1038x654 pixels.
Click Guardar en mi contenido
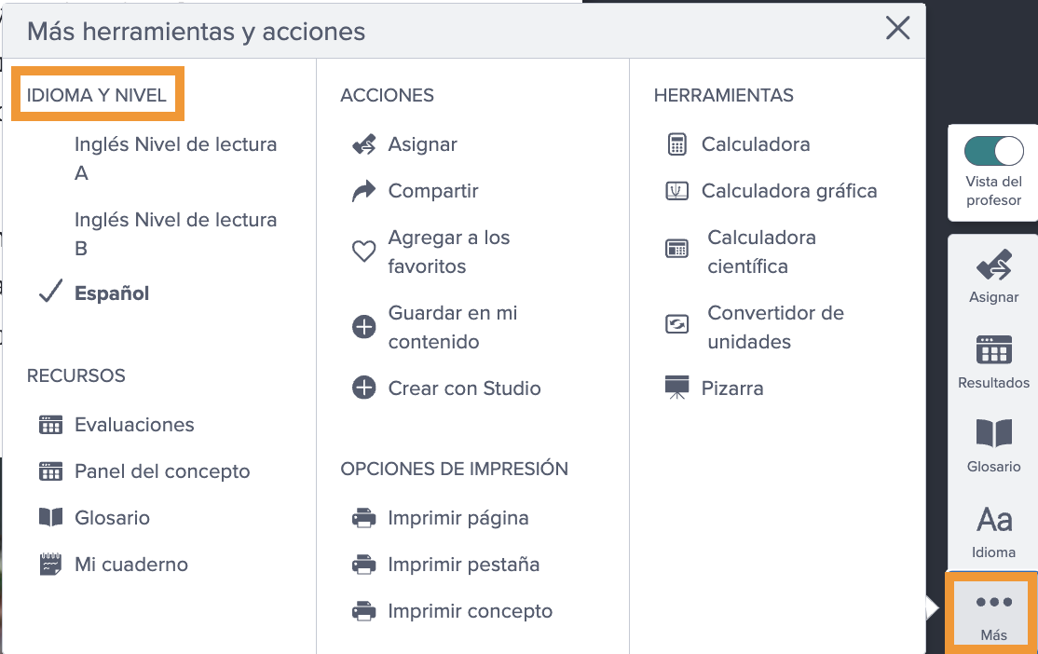pyautogui.click(x=453, y=327)
